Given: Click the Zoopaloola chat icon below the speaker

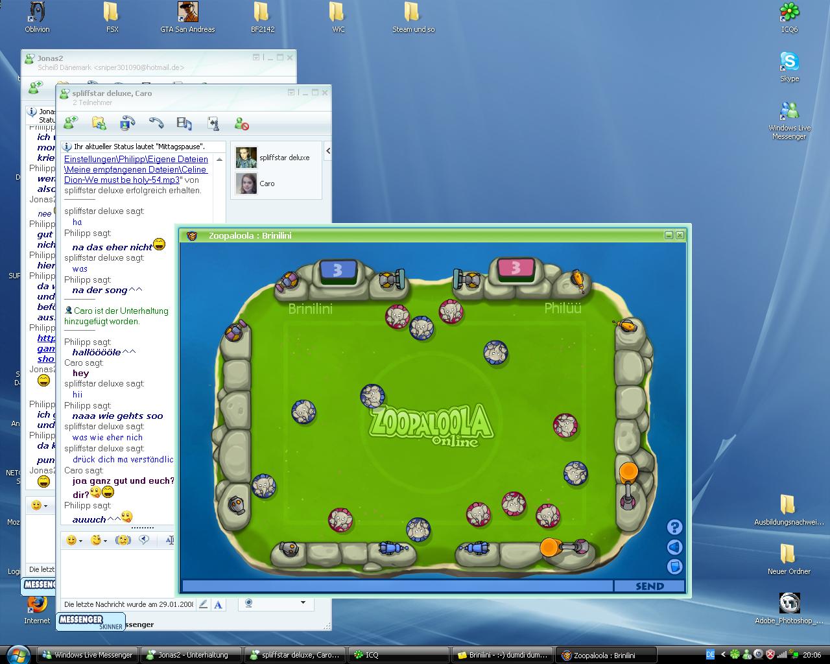Looking at the screenshot, I should pyautogui.click(x=674, y=567).
